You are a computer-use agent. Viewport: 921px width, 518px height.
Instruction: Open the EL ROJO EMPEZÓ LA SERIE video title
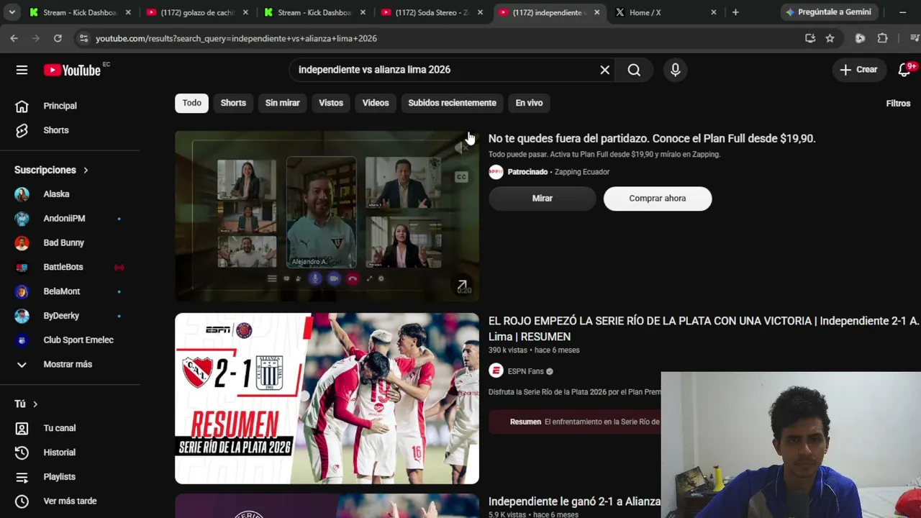(704, 329)
